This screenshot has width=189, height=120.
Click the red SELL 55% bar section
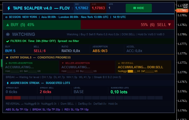pyautogui.click(x=127, y=25)
